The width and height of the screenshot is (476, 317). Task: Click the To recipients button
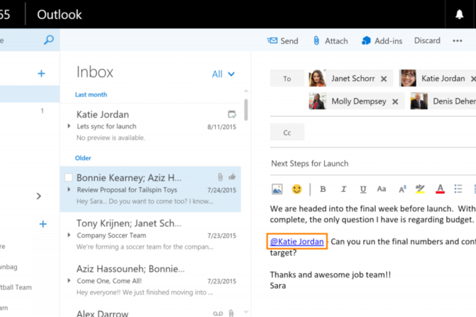pos(287,79)
